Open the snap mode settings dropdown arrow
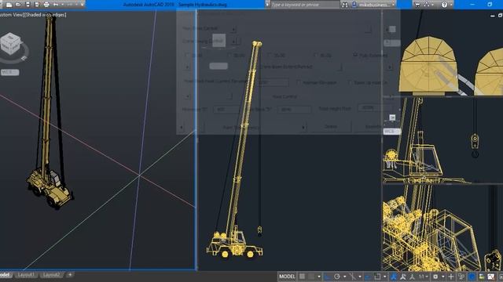This screenshot has height=282, width=503. tap(319, 277)
